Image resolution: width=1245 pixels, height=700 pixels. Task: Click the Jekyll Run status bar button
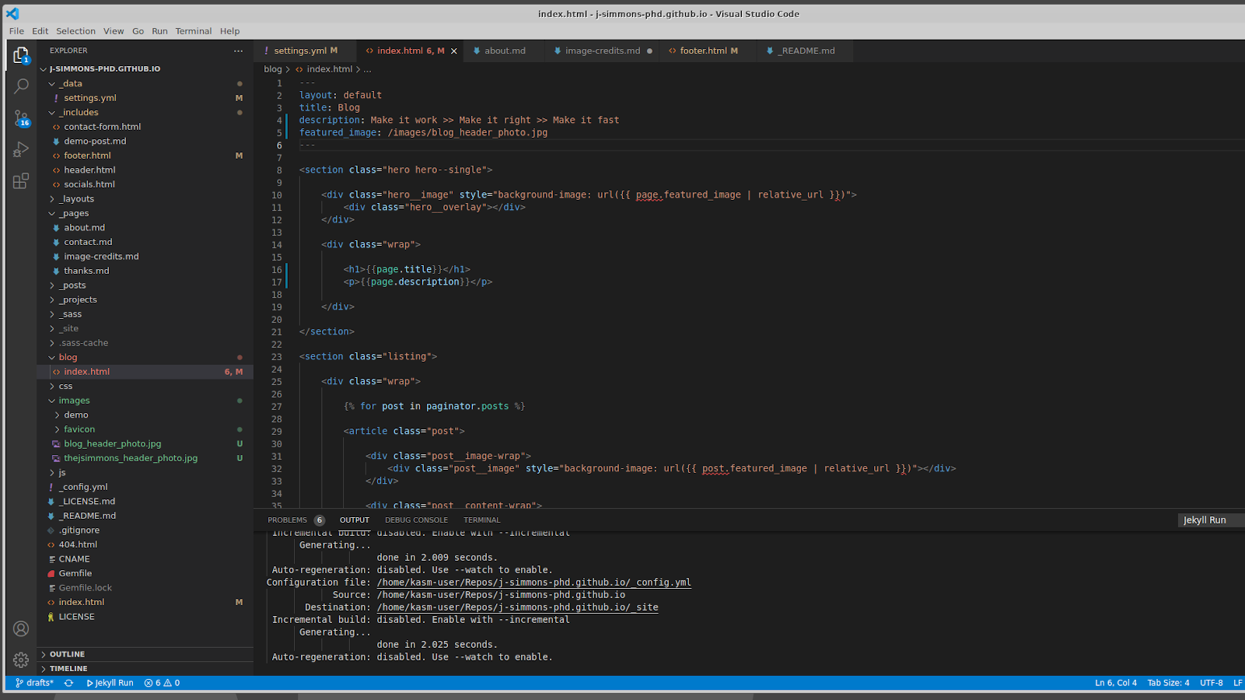110,683
